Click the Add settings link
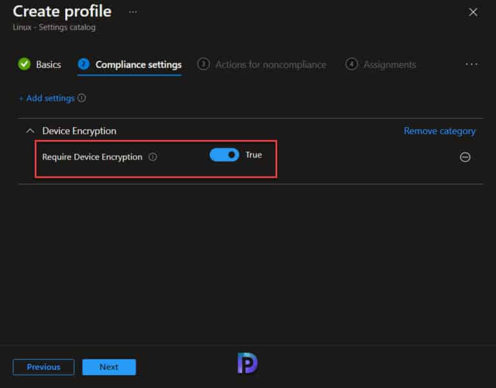This screenshot has height=388, width=496. 46,98
